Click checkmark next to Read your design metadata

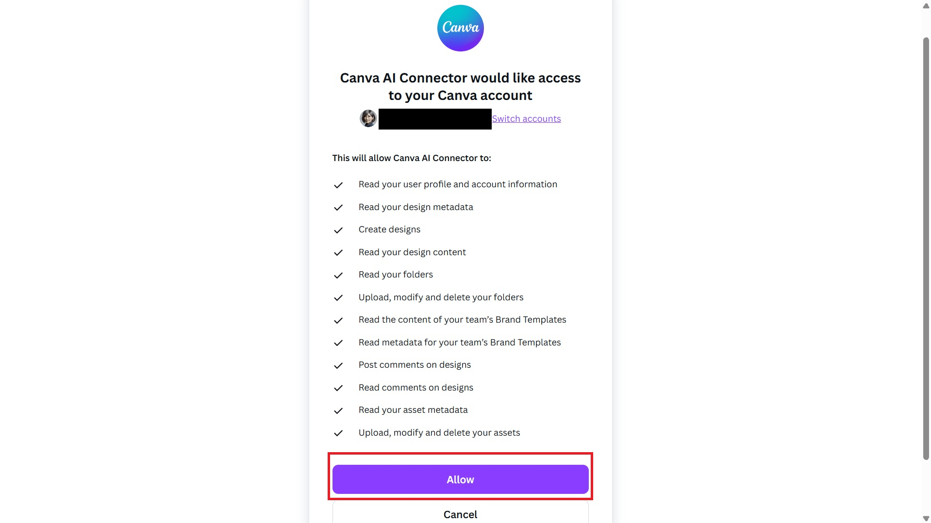[x=338, y=208]
